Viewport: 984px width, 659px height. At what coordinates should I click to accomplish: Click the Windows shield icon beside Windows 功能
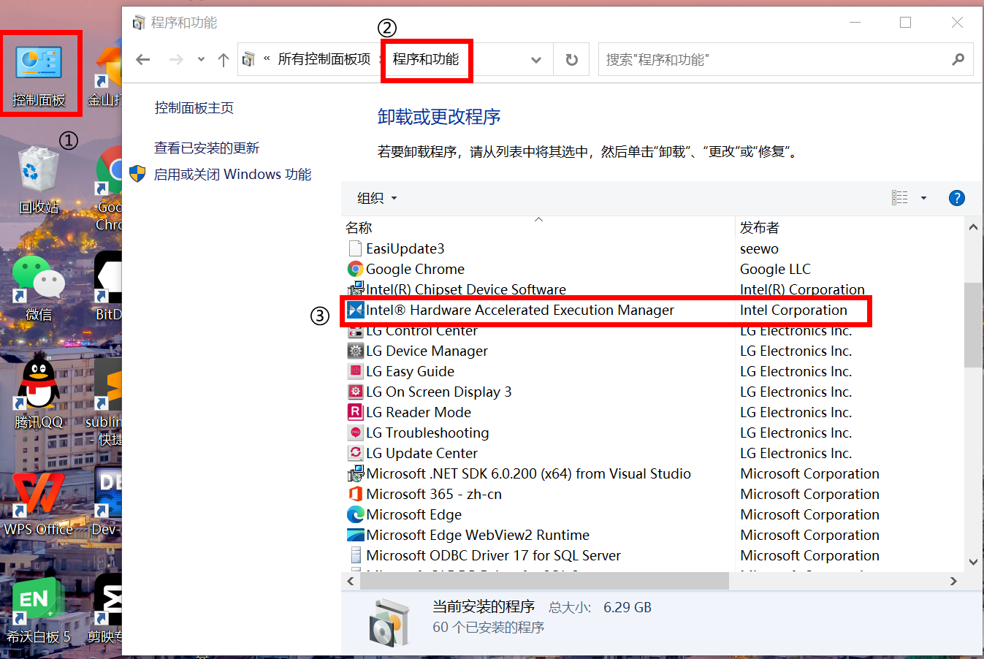(137, 174)
